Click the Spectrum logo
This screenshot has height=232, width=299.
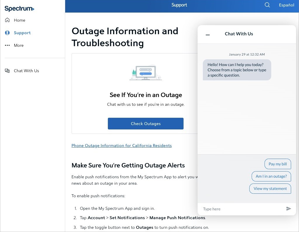point(19,8)
